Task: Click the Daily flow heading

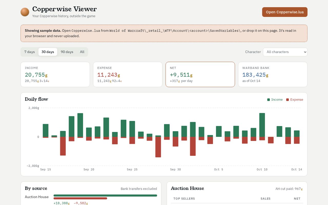Action: click(36, 99)
